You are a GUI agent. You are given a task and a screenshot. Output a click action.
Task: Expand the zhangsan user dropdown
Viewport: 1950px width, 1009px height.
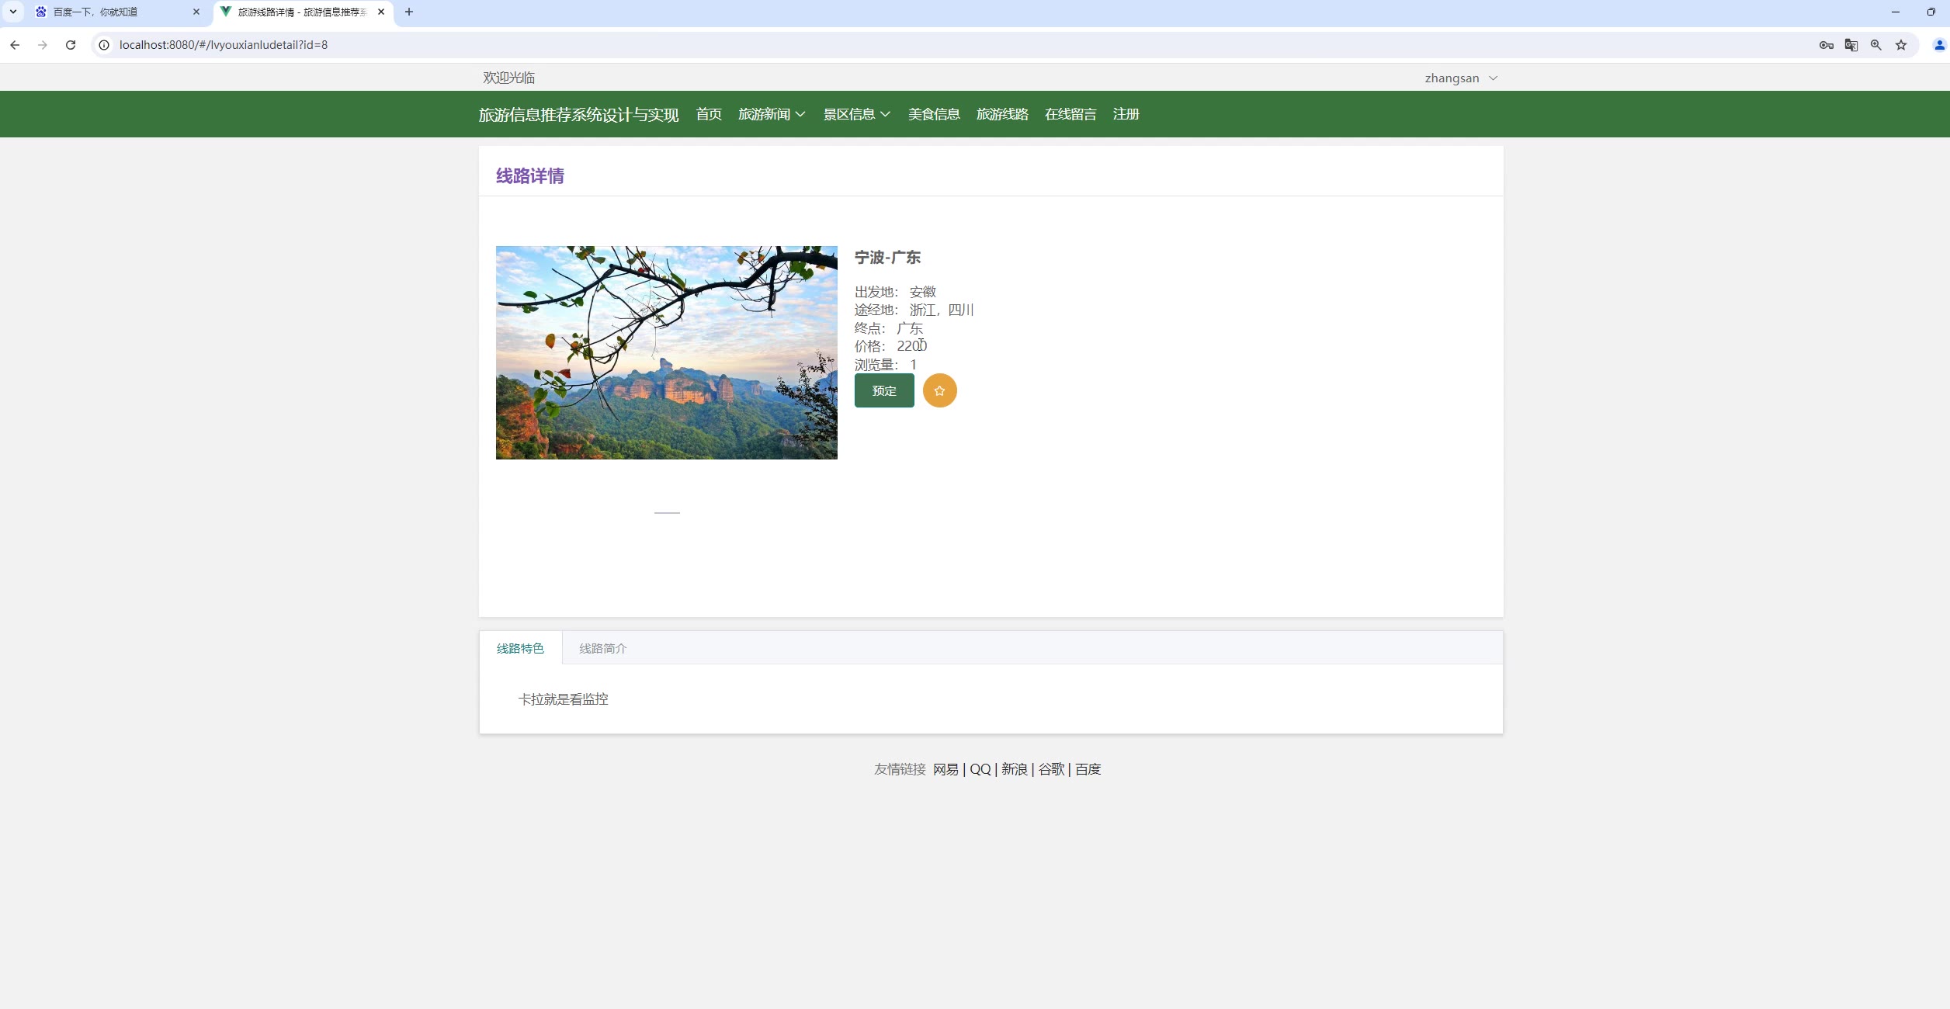tap(1460, 78)
